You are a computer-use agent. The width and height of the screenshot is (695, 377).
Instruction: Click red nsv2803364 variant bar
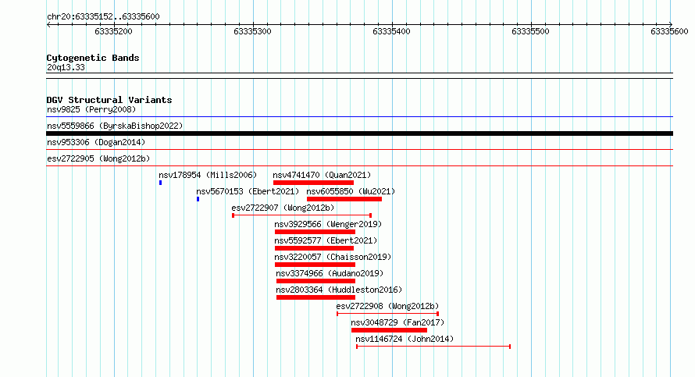coord(315,297)
